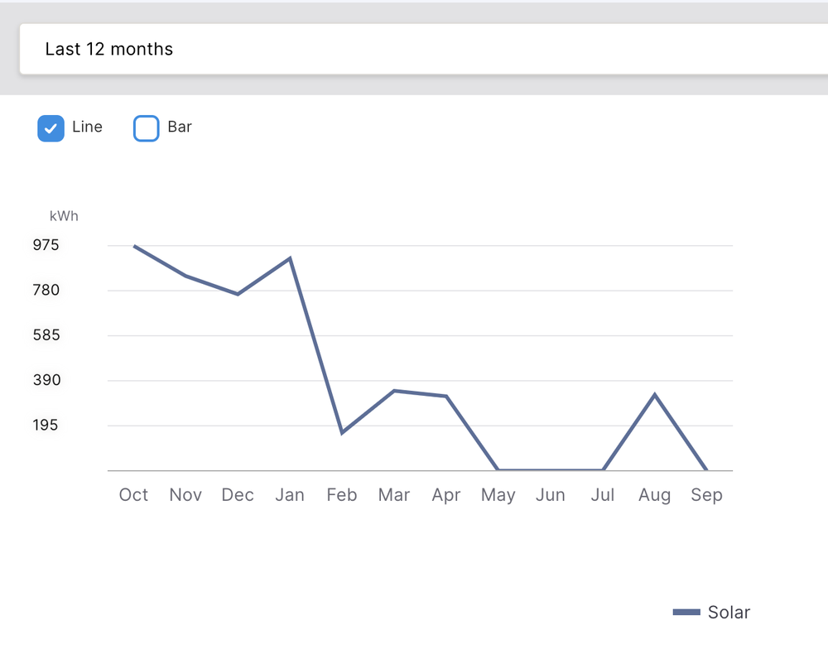Select the February low point on the line
The image size is (828, 664).
coord(342,433)
